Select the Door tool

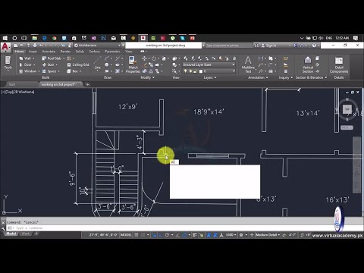[x=26, y=64]
